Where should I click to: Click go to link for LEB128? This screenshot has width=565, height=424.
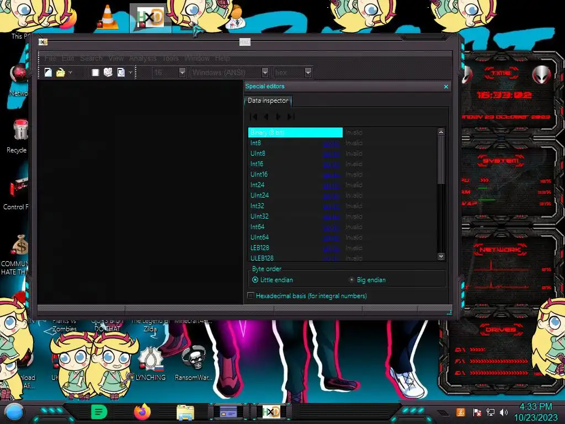331,248
